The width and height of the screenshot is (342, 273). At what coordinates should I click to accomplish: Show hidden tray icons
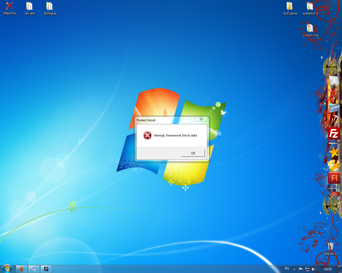point(294,269)
